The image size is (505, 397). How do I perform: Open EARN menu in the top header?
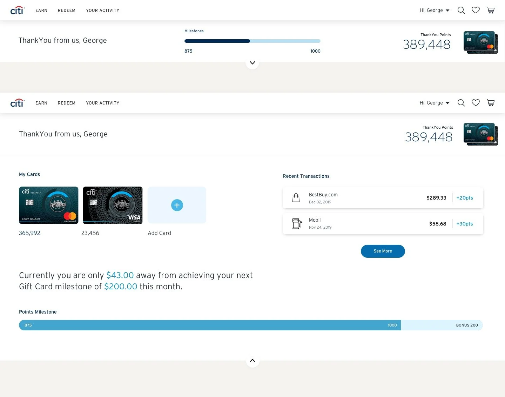[41, 11]
